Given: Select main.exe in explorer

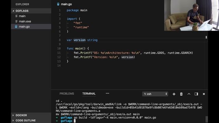Looking at the screenshot, I should pyautogui.click(x=31, y=21).
